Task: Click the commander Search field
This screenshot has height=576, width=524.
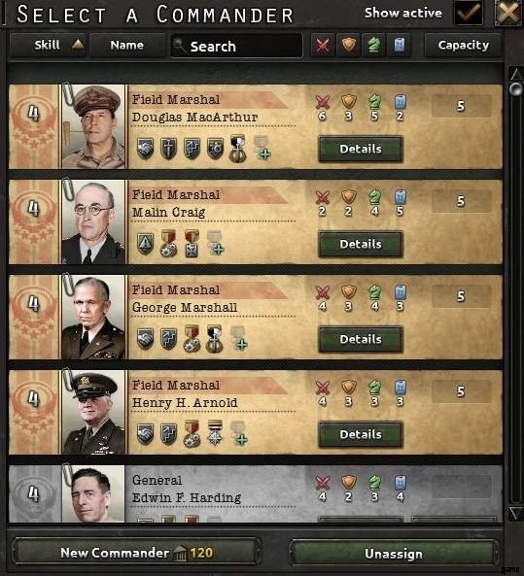Action: [x=236, y=46]
